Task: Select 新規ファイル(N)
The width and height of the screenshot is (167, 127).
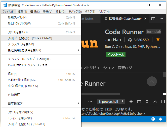Action: 41,17
